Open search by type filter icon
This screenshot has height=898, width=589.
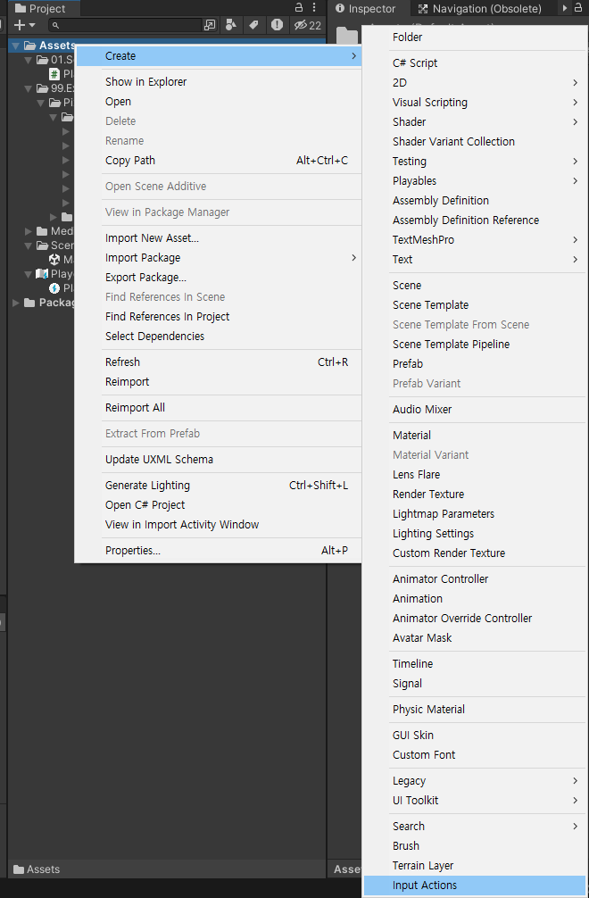231,25
